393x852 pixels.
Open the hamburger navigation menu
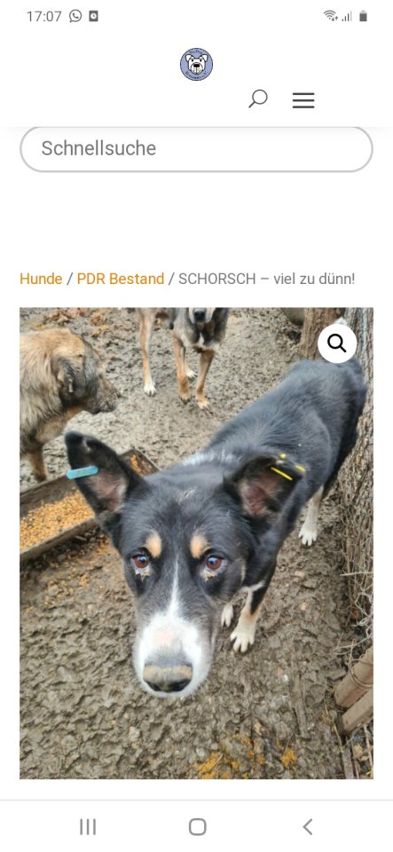tap(303, 100)
